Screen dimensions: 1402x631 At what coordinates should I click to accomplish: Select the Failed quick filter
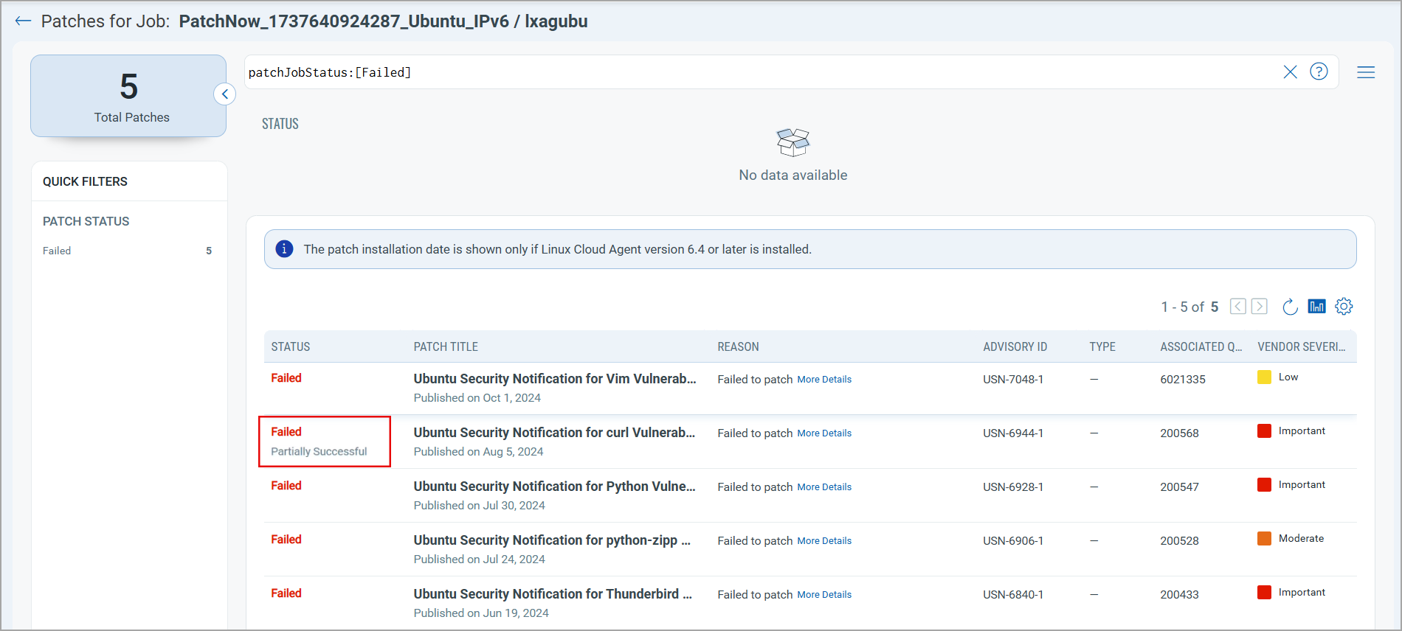coord(57,251)
